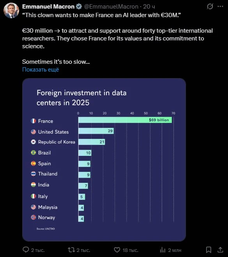Click the tweet text about €30 million
This screenshot has width=228, height=257.
(117, 38)
